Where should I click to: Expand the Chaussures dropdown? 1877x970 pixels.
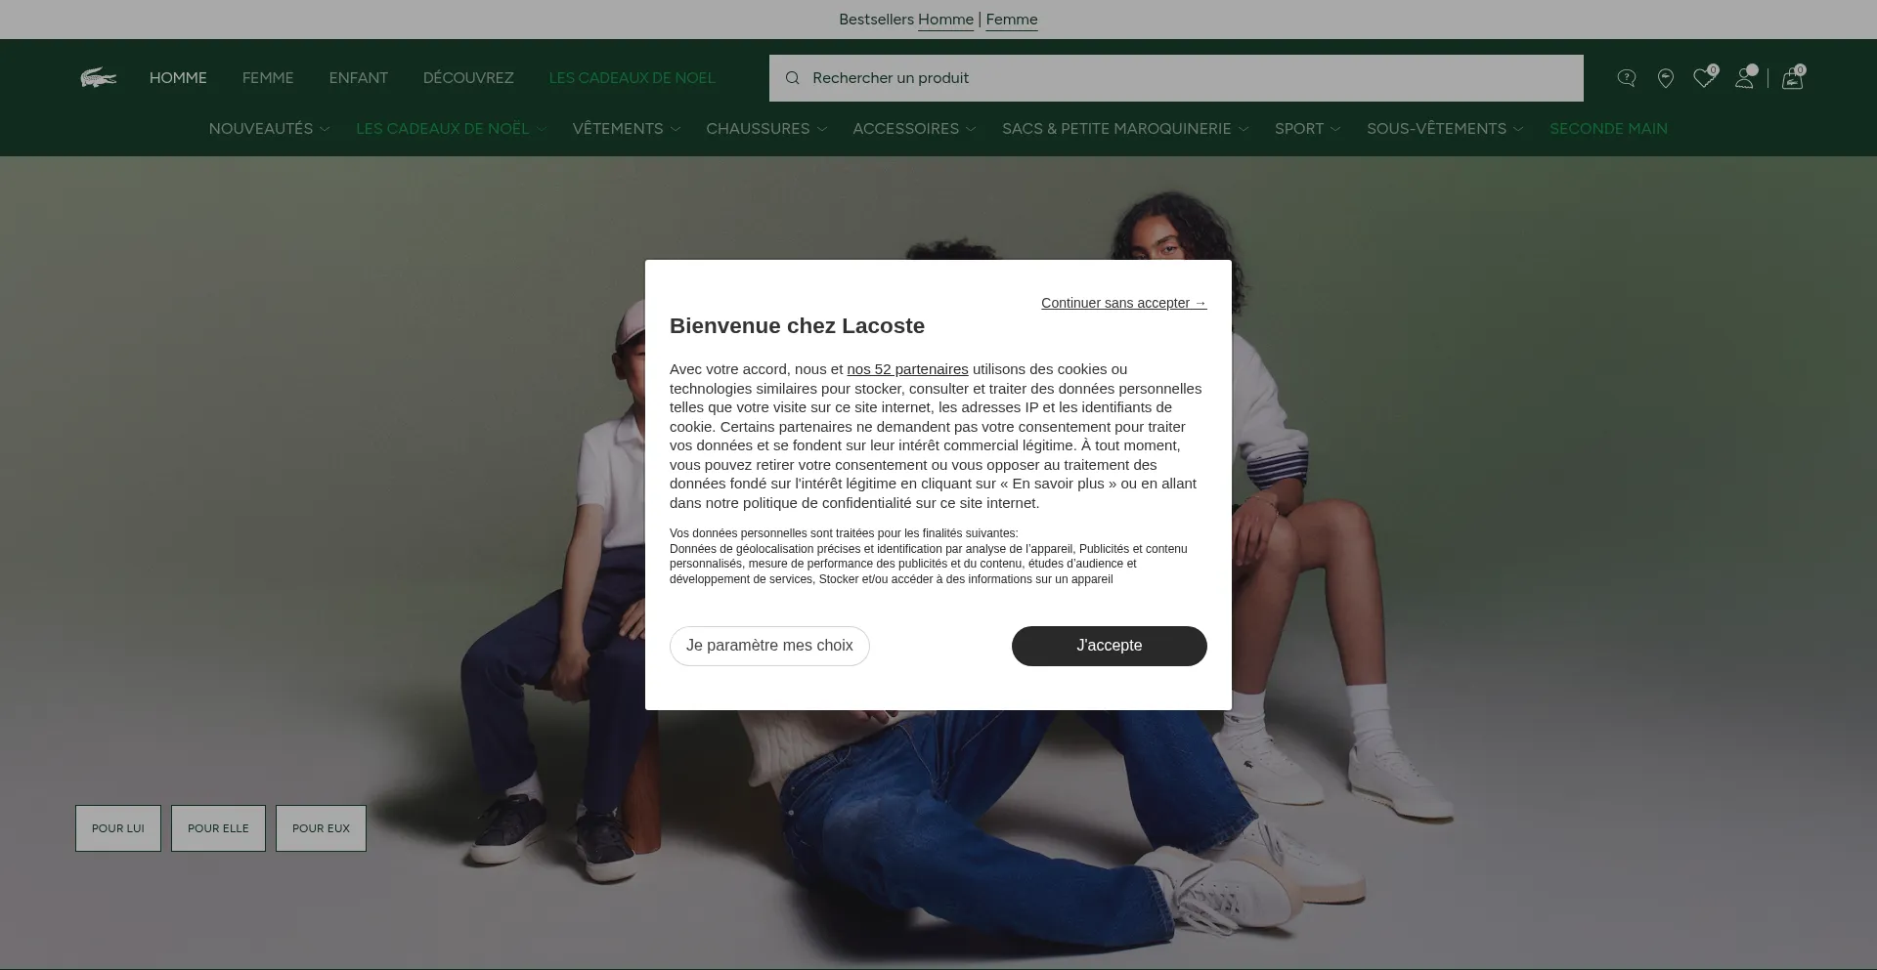766,129
